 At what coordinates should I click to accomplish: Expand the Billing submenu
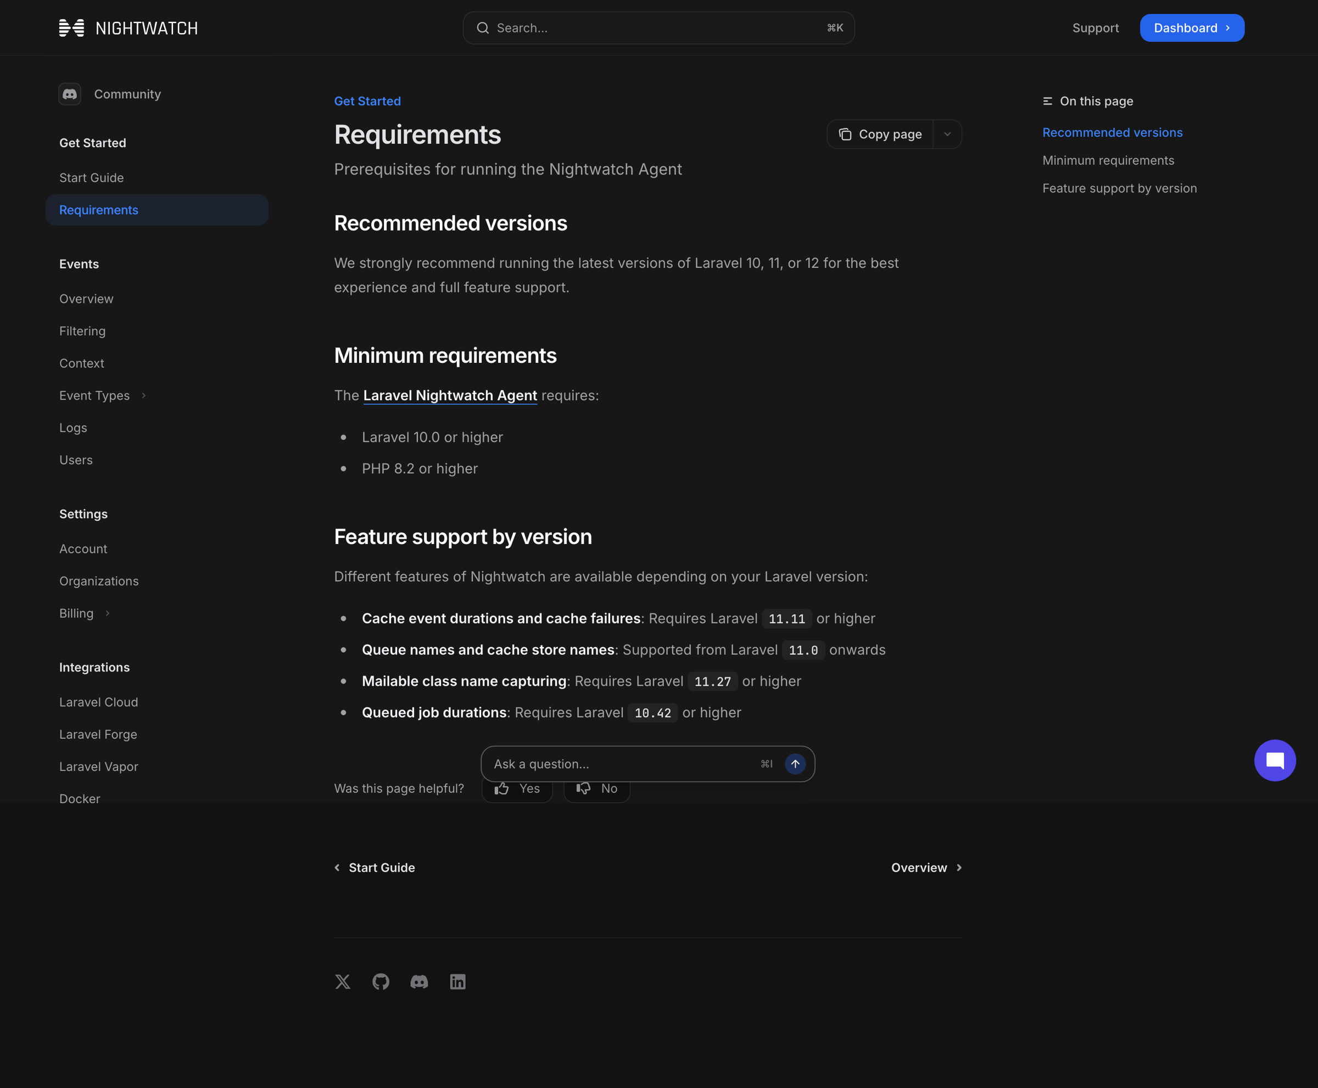point(107,613)
